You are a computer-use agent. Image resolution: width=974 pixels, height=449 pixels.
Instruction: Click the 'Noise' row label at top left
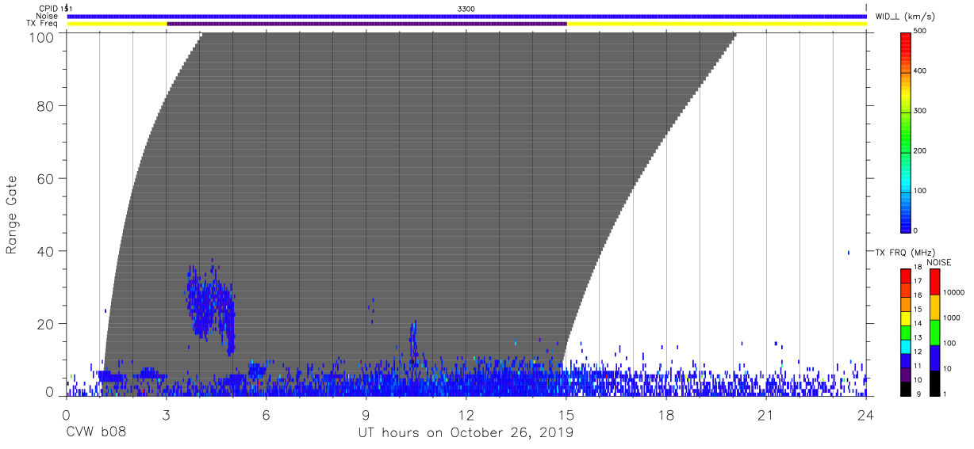coord(47,16)
